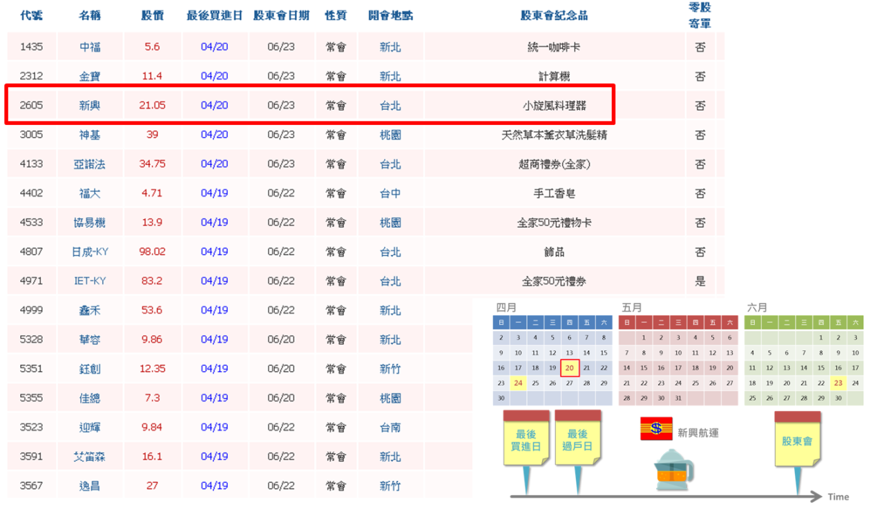Click the 股東會紀念品 column header
Viewport: 884px width, 516px height.
pyautogui.click(x=555, y=16)
